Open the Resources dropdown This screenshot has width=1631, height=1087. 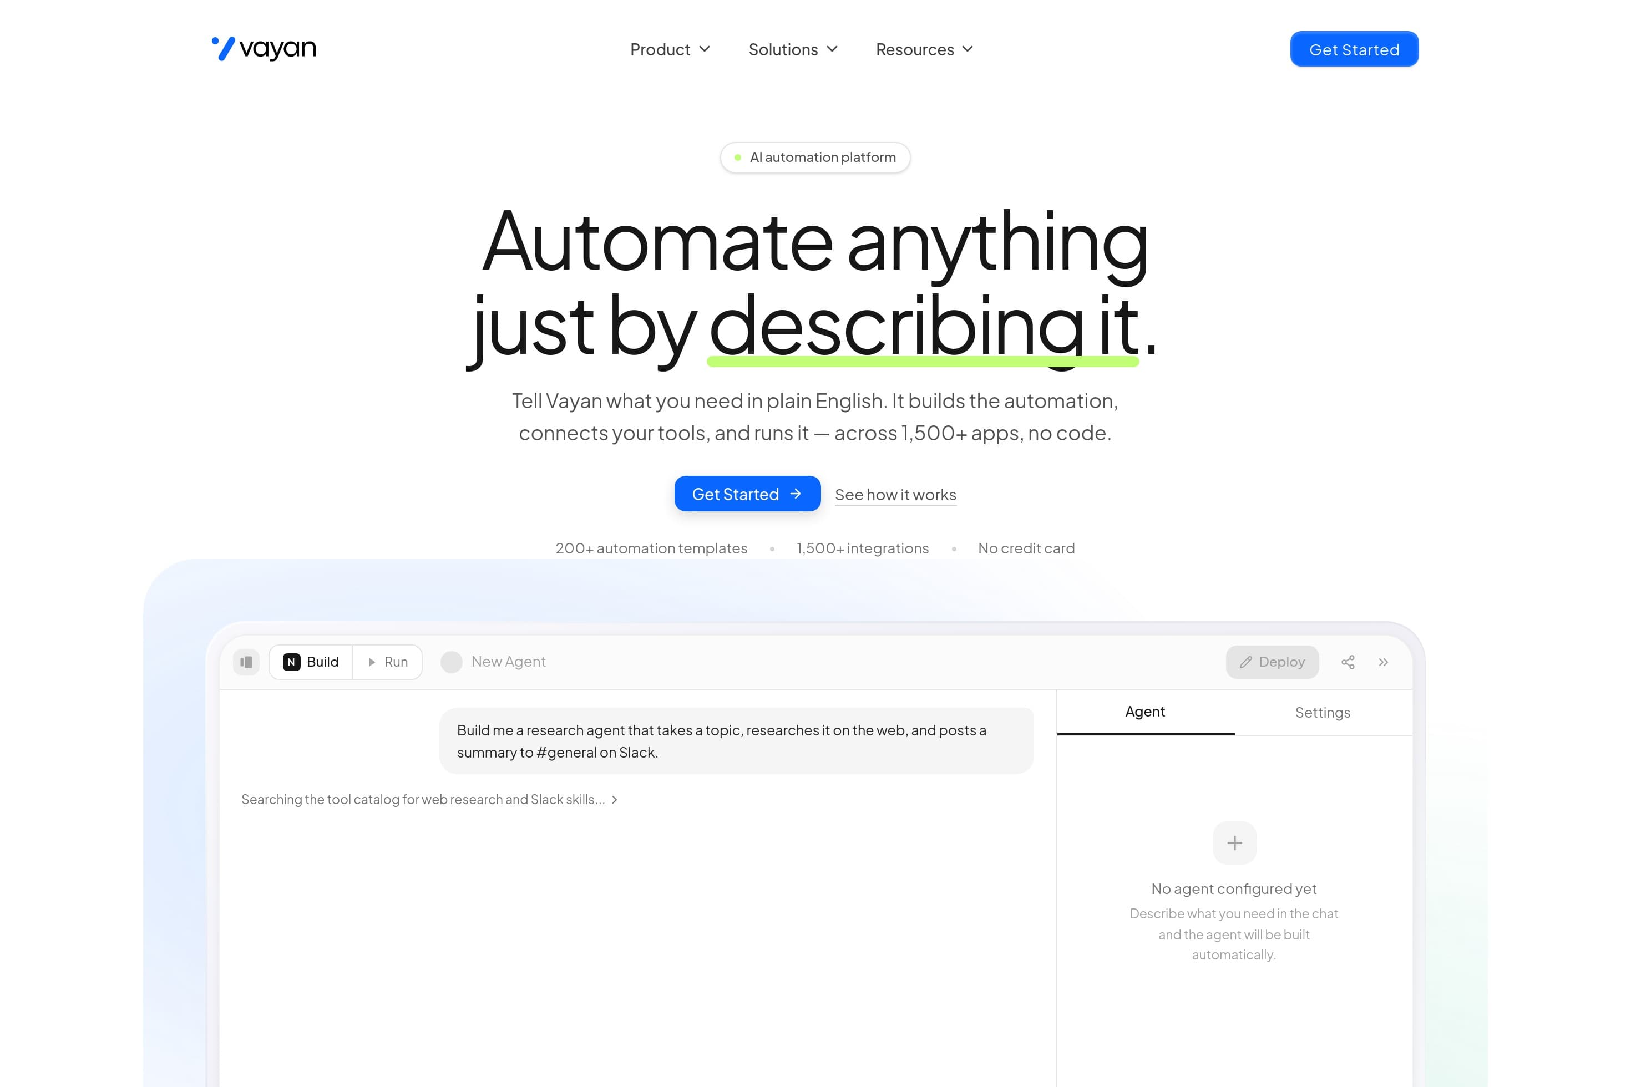[x=924, y=49]
